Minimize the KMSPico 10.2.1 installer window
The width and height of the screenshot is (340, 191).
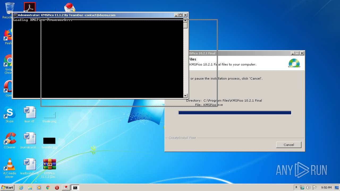point(292,53)
